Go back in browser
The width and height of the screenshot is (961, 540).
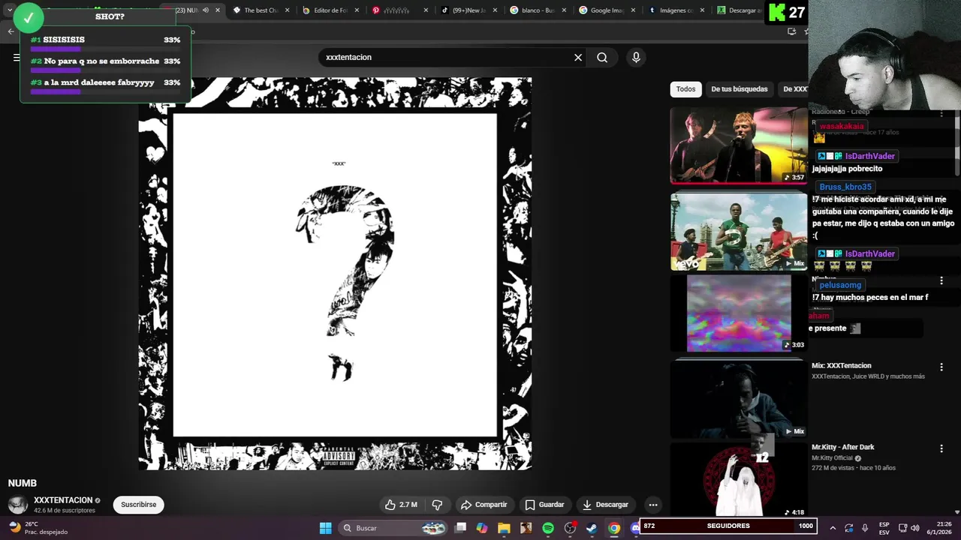click(x=11, y=31)
